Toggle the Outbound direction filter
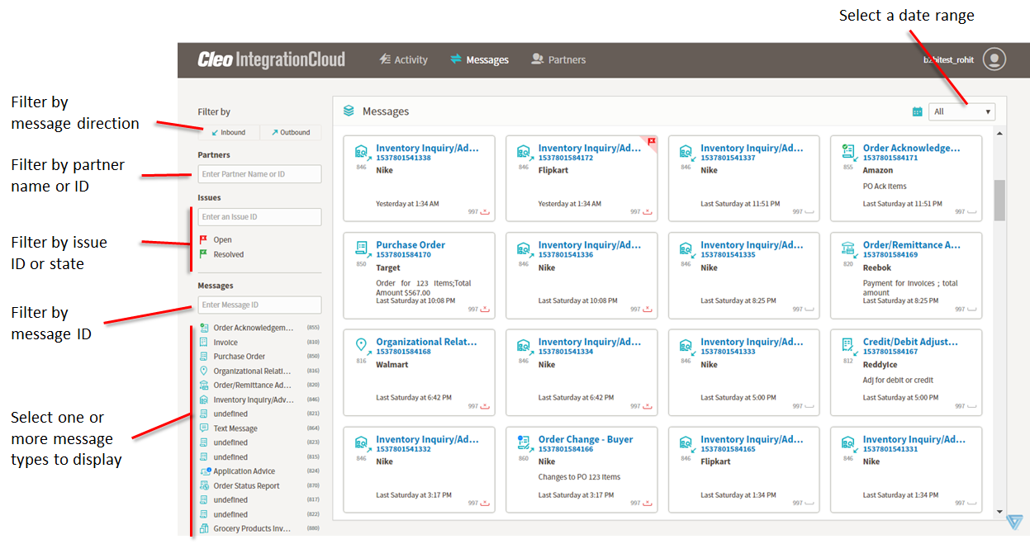The image size is (1030, 544). (x=291, y=132)
